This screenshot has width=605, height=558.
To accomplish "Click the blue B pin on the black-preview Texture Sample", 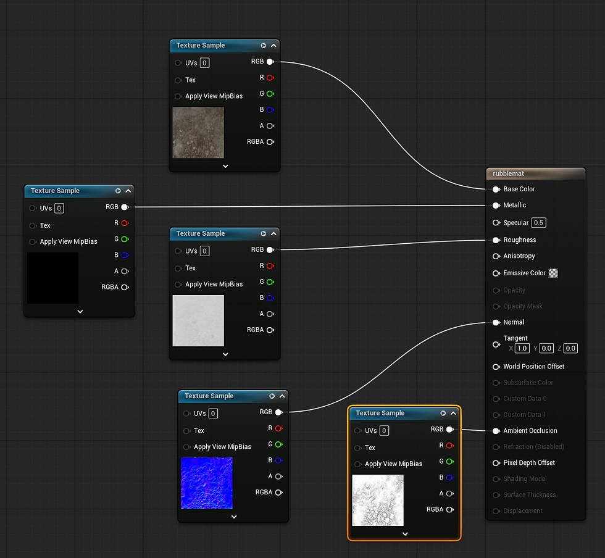I will [125, 255].
